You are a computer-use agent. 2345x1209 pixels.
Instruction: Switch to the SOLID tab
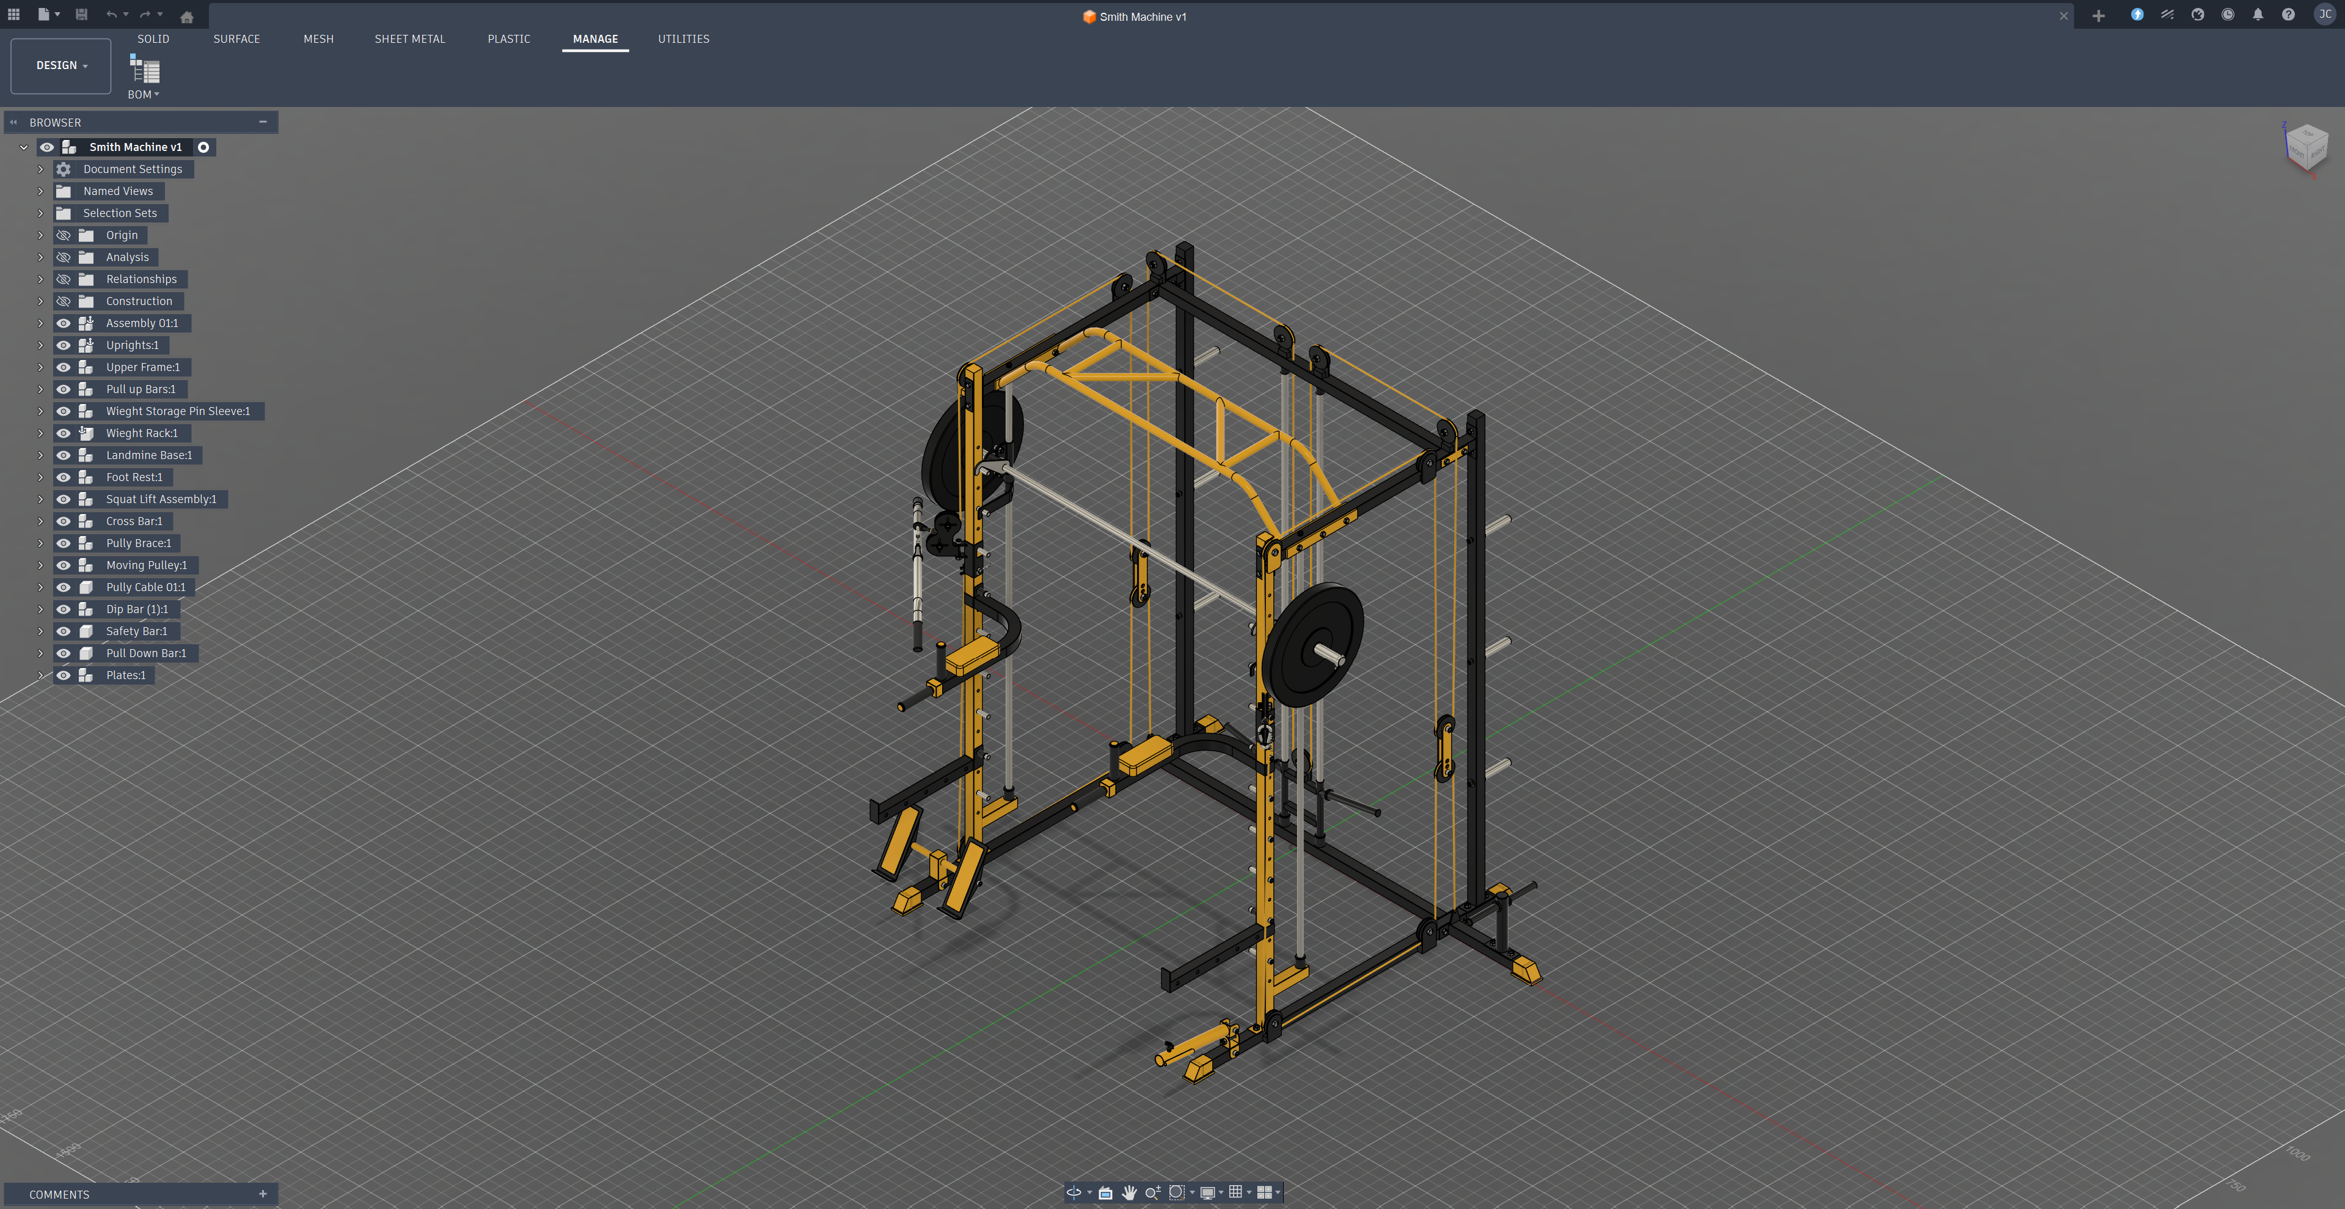(x=153, y=39)
